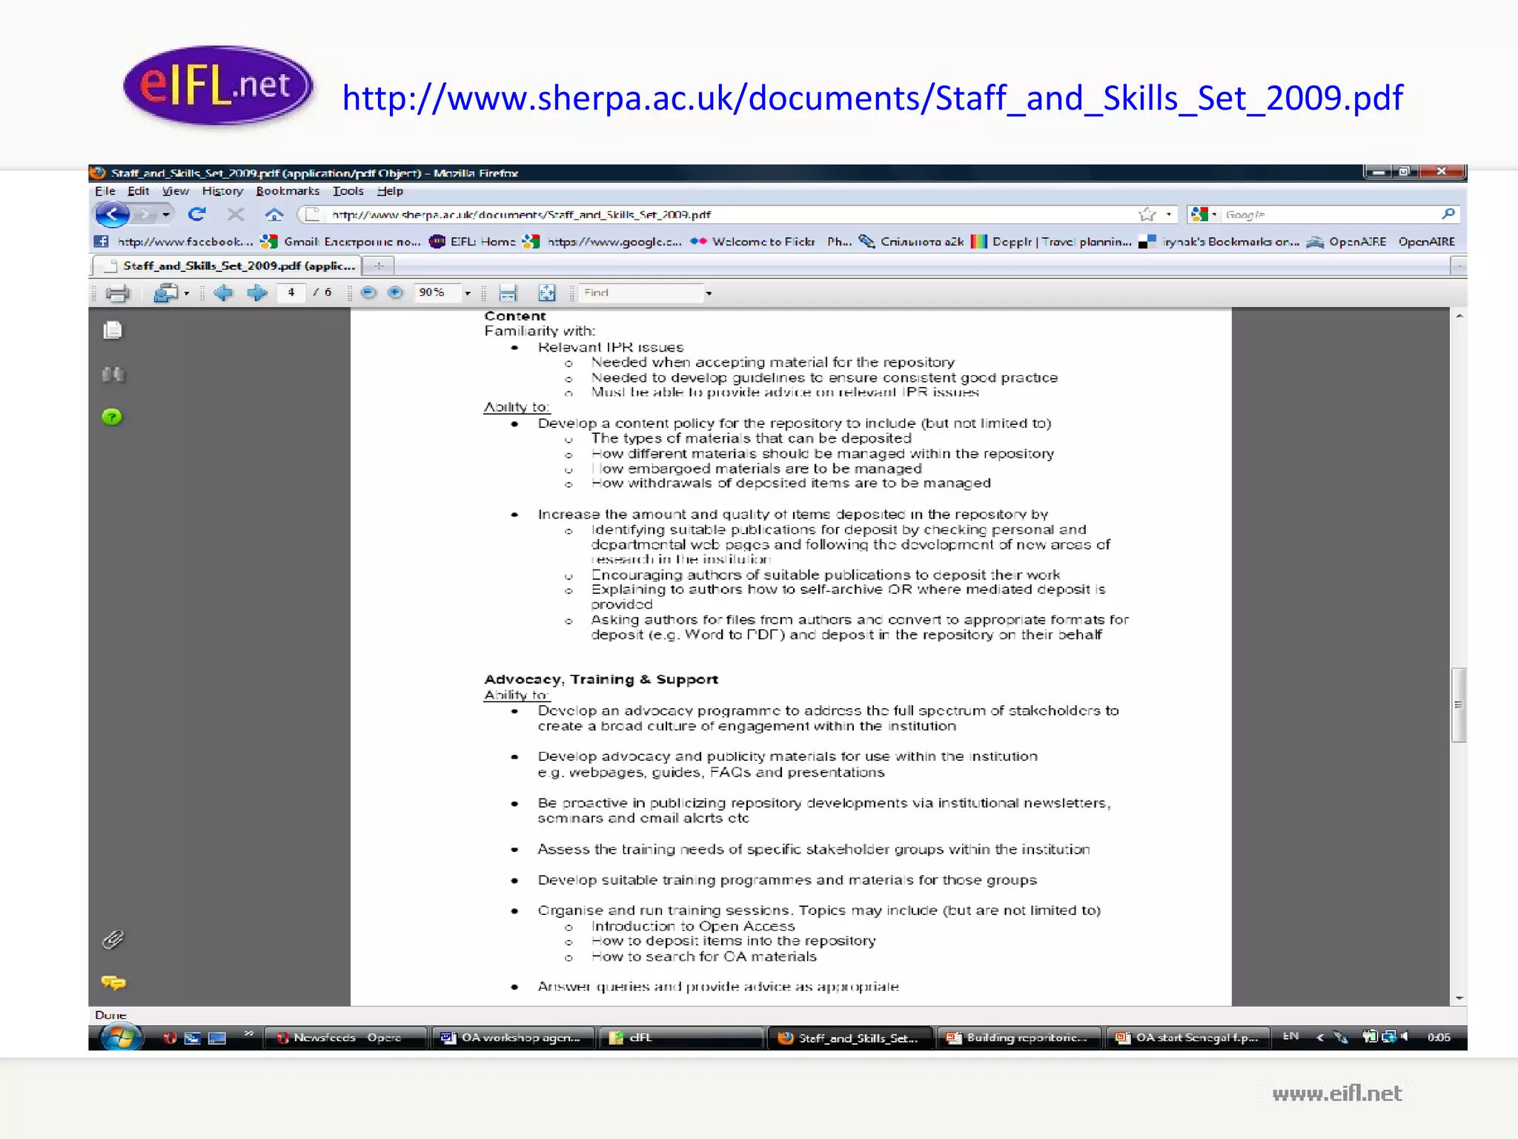Open the Gmail bookmark

click(x=340, y=242)
